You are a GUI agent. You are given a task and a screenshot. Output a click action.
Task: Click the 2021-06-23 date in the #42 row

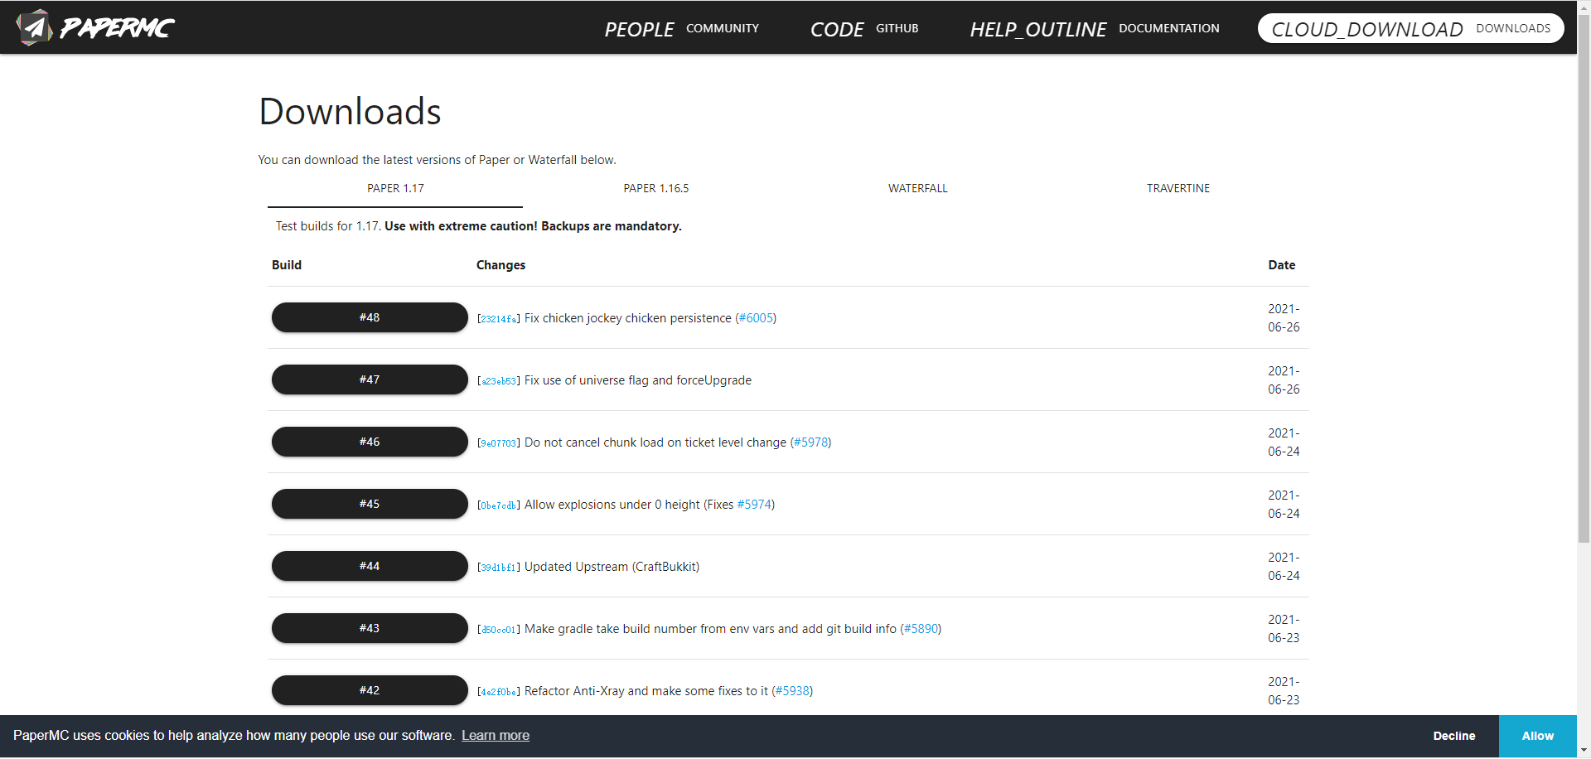pyautogui.click(x=1284, y=691)
